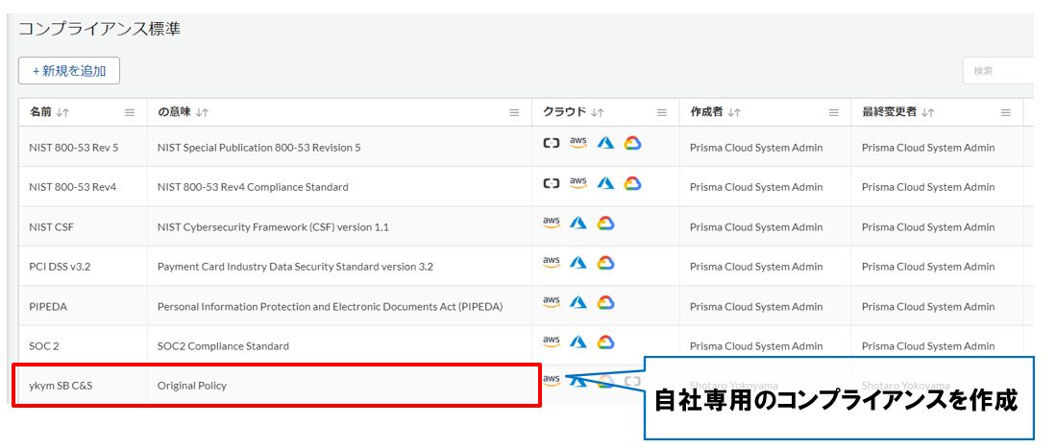Open the SOC 2 standard name
This screenshot has width=1056, height=448.
[x=45, y=345]
